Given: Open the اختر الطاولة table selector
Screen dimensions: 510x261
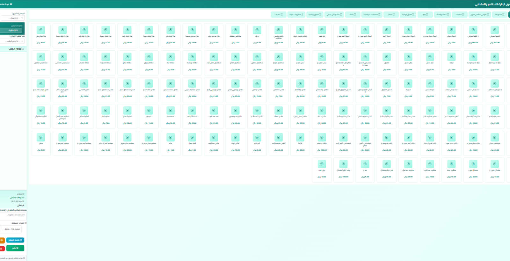Looking at the screenshot, I should tap(13, 30).
